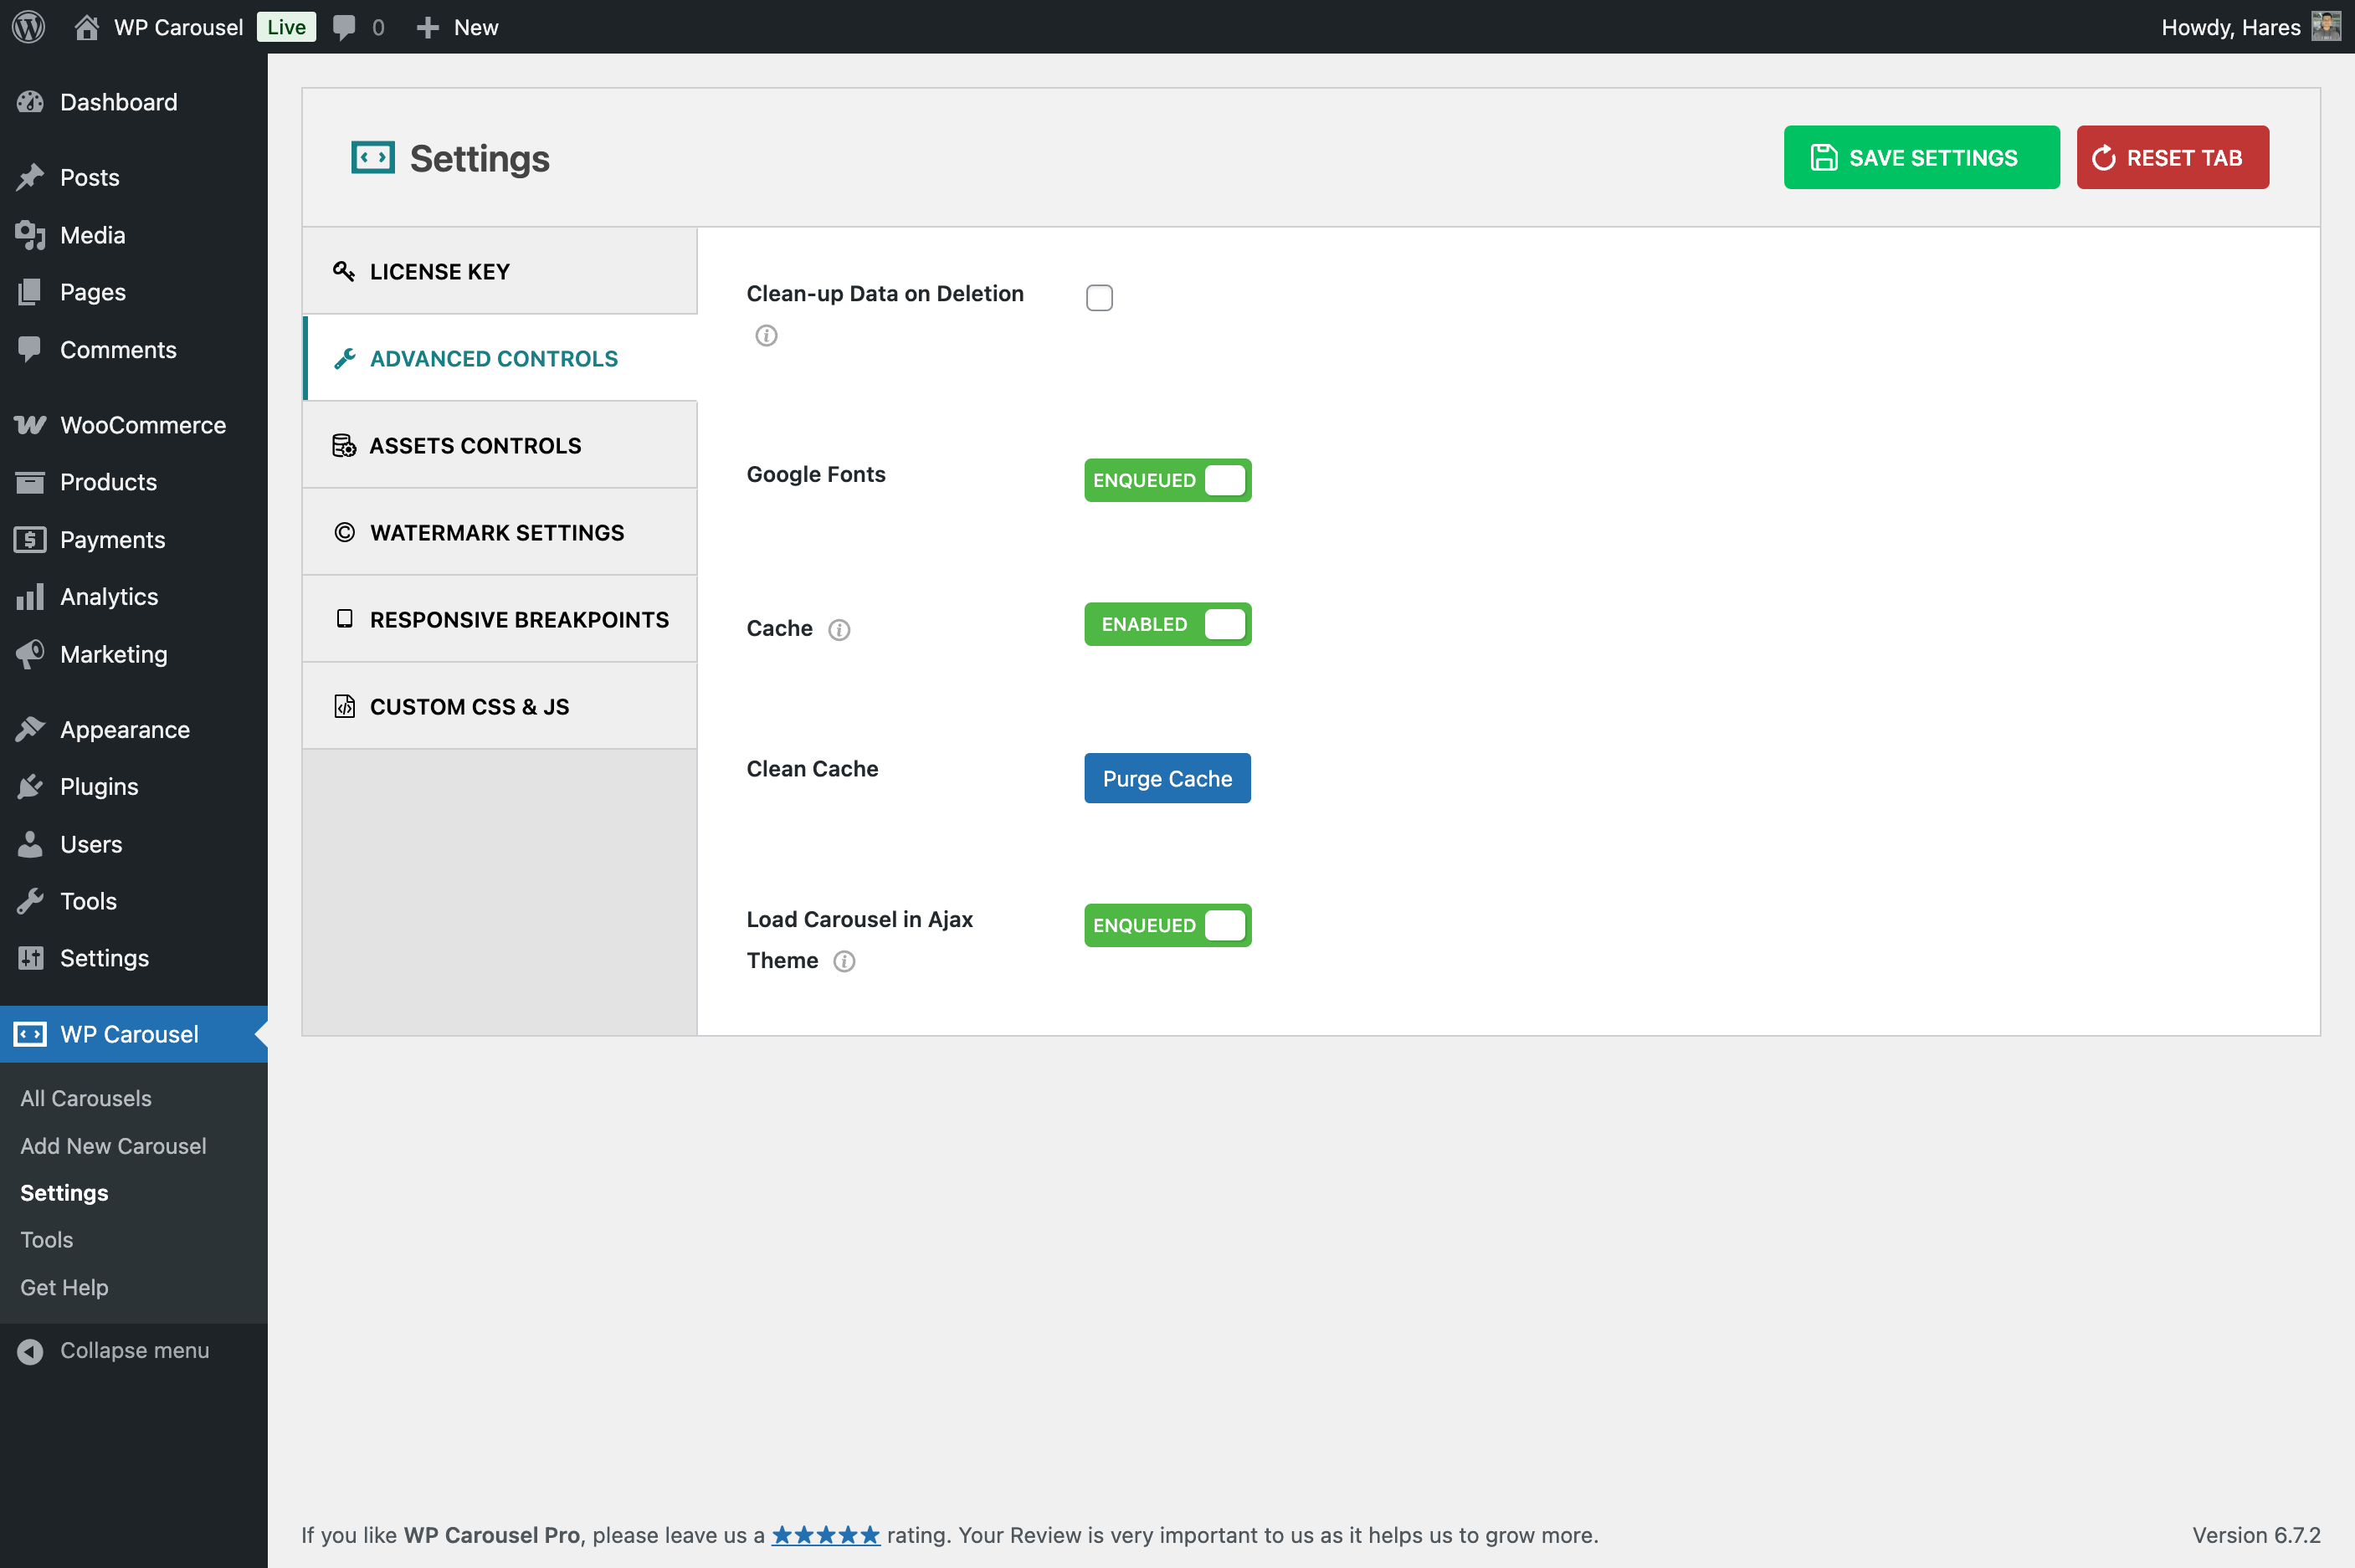Click WP Carousel site name in admin bar
This screenshot has width=2355, height=1568.
(178, 27)
